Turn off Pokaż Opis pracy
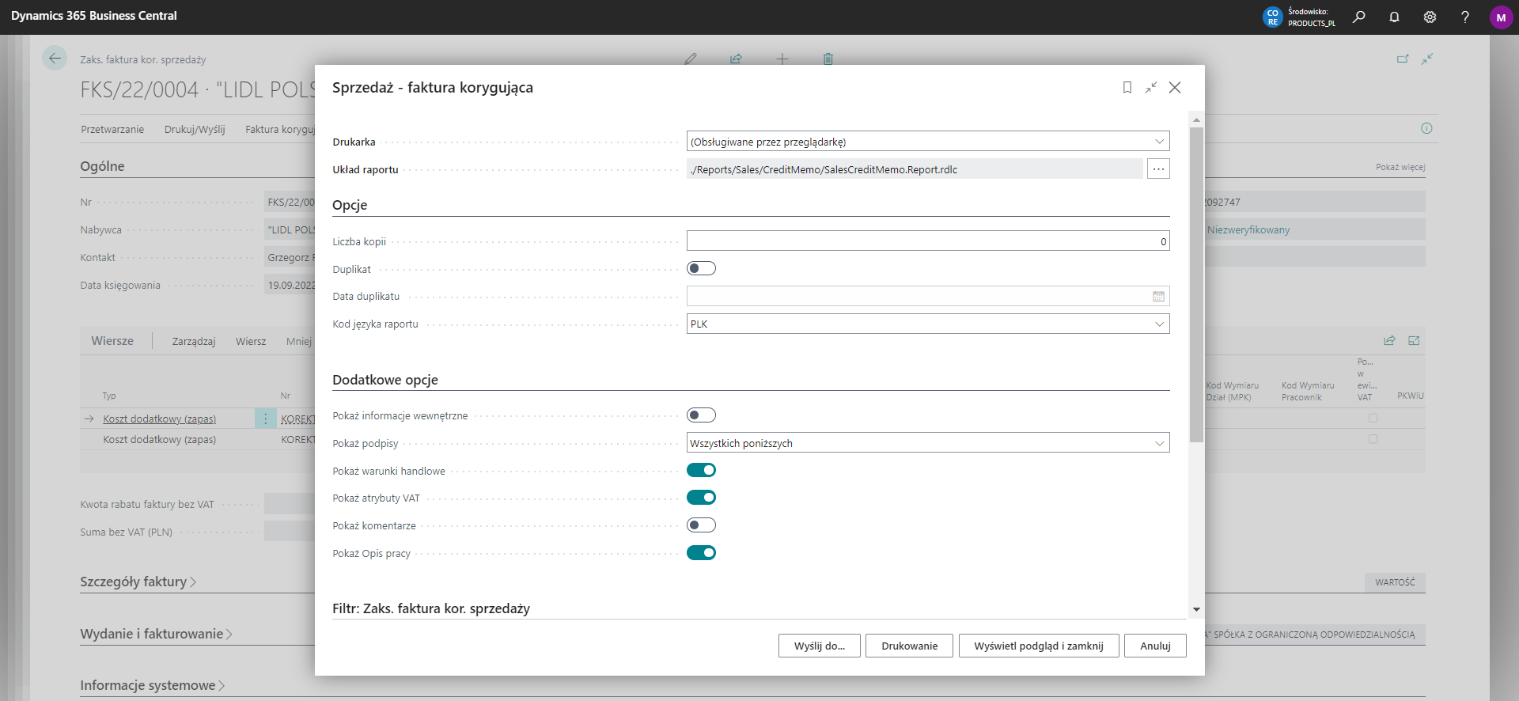The image size is (1519, 701). [x=701, y=552]
